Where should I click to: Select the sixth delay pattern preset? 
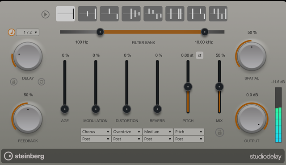tap(175, 14)
